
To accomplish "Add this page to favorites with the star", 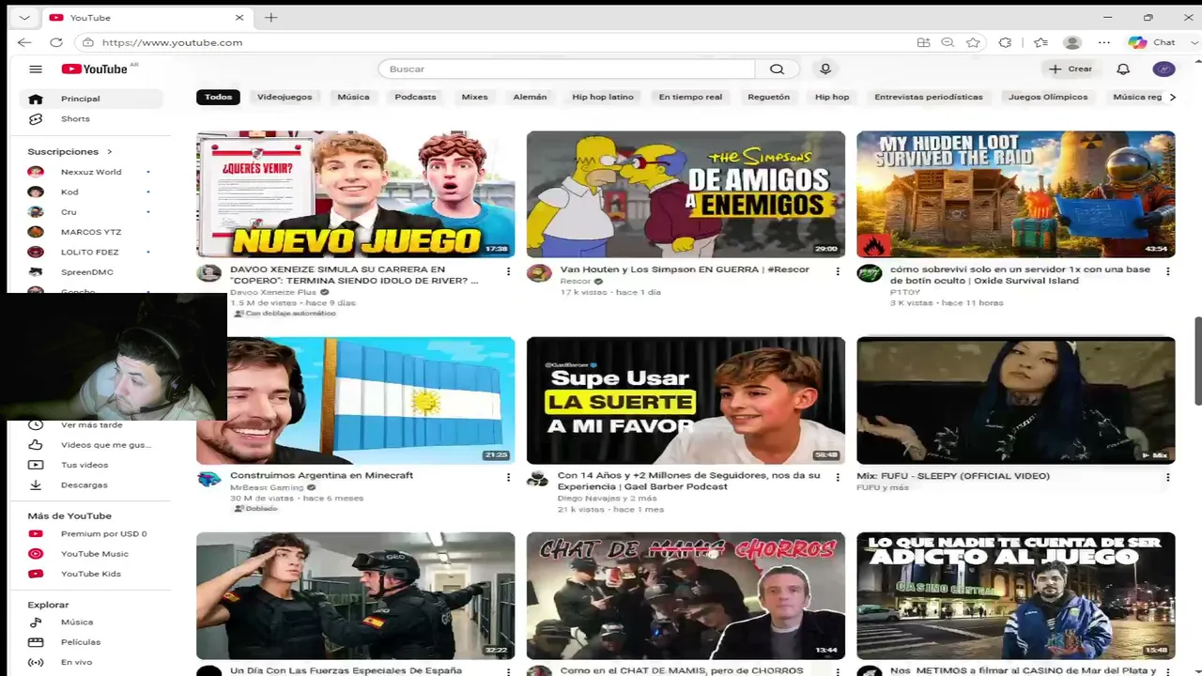I will 973,42.
